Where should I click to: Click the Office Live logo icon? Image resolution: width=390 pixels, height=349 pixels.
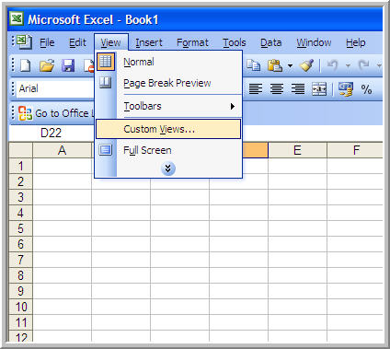click(x=25, y=113)
